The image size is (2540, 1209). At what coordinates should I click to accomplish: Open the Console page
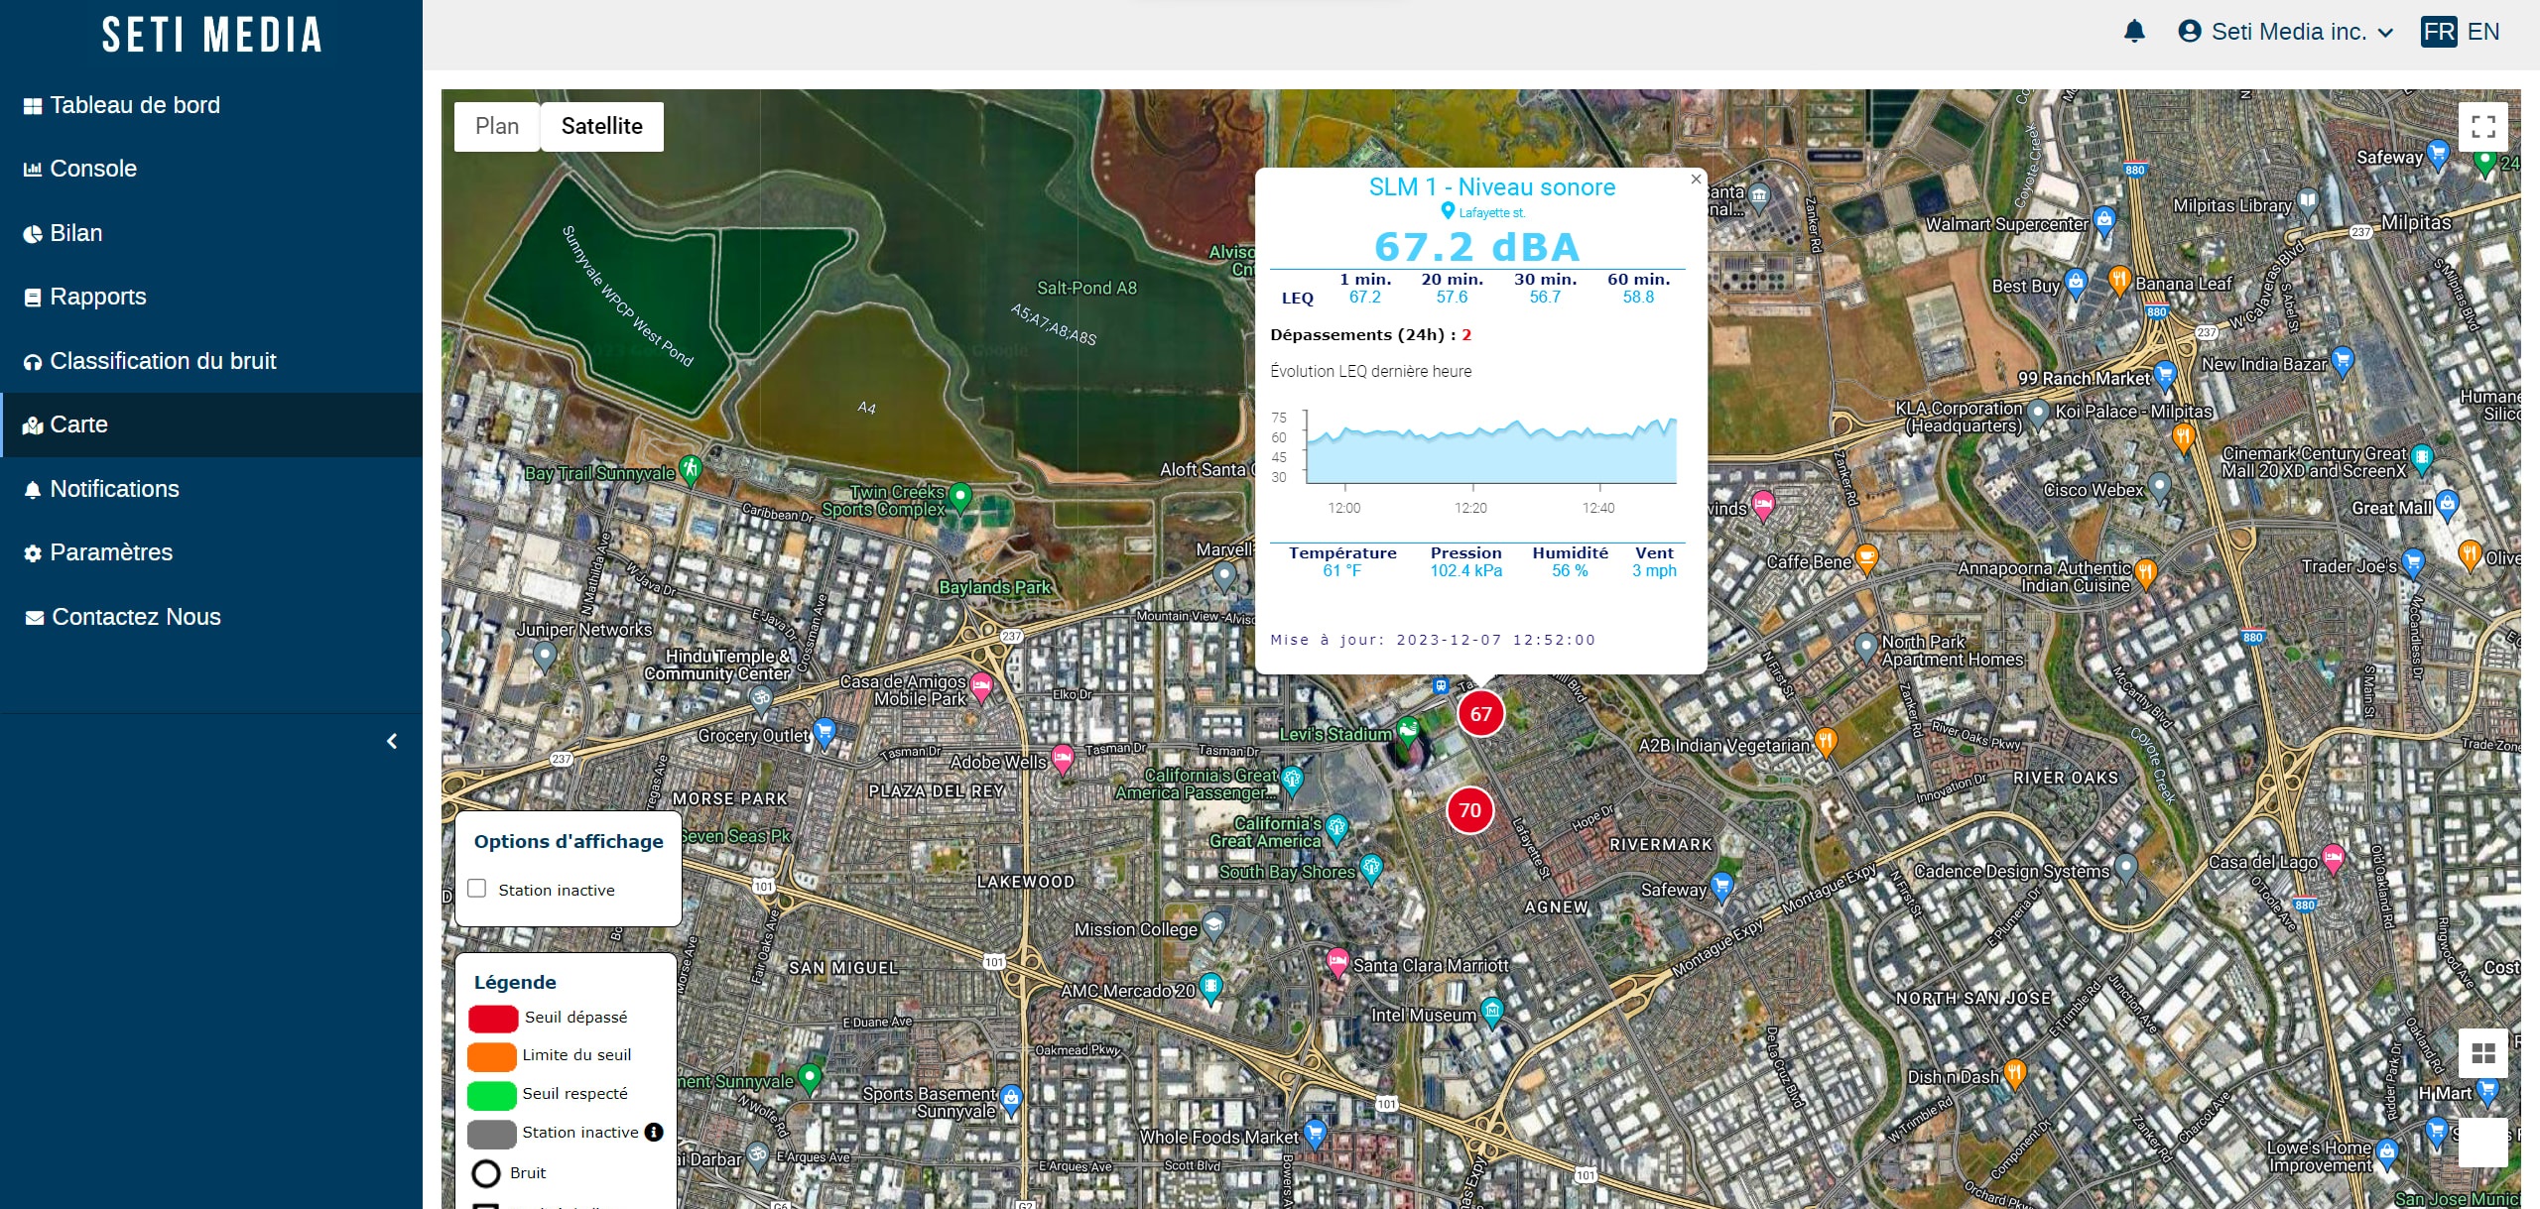click(211, 169)
